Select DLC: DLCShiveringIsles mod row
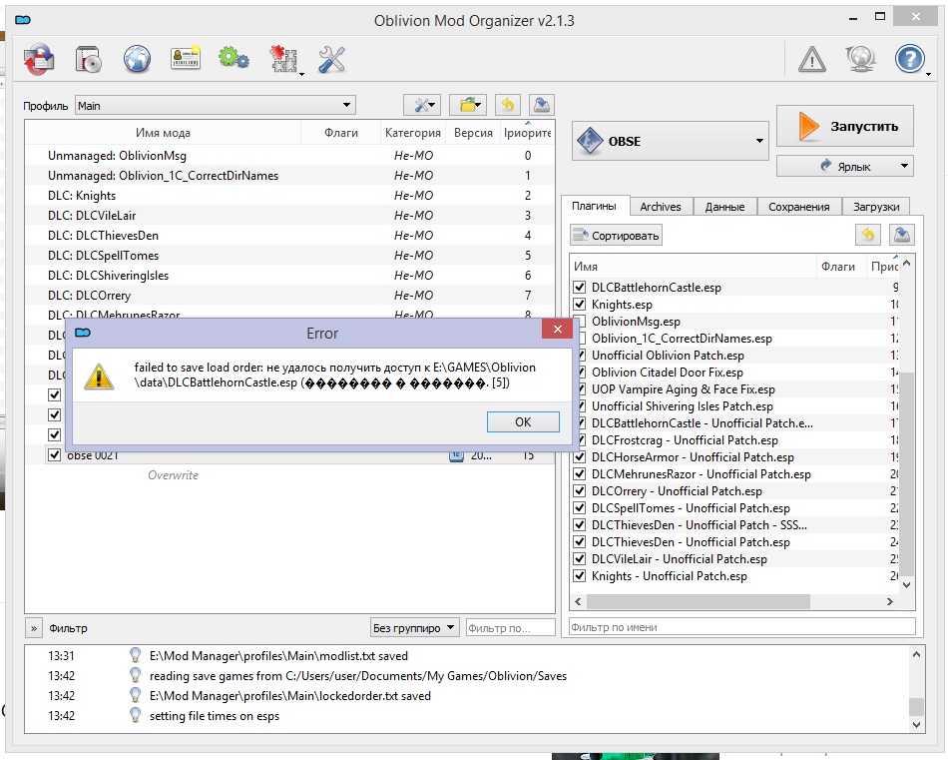This screenshot has width=948, height=760. tap(289, 276)
